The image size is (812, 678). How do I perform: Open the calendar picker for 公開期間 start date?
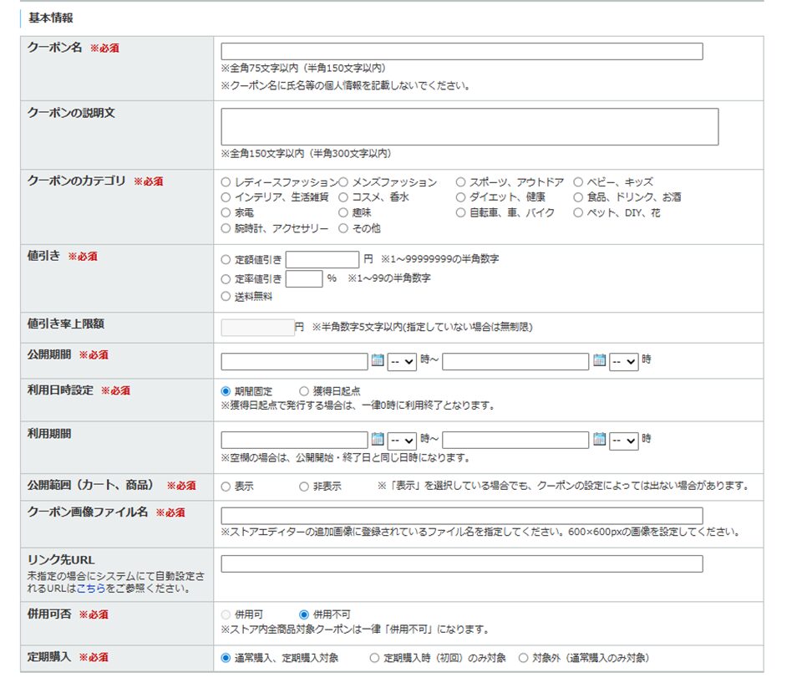coord(376,359)
